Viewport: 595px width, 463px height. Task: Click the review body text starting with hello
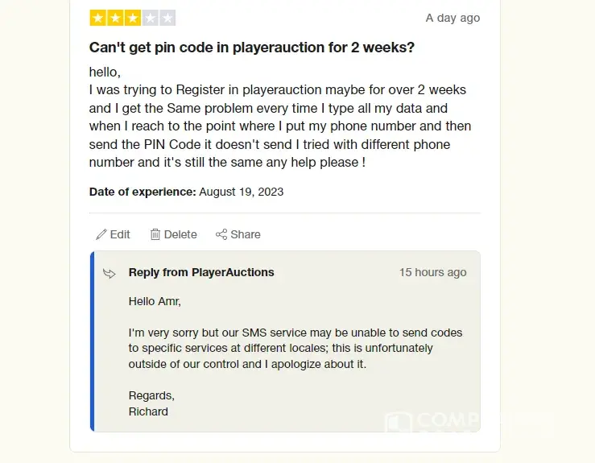[280, 117]
